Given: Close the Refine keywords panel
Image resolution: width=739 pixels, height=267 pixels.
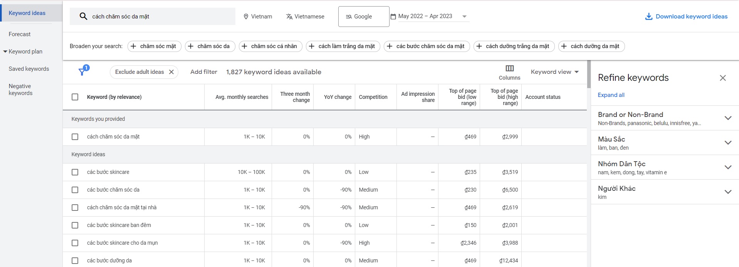Looking at the screenshot, I should pyautogui.click(x=722, y=78).
